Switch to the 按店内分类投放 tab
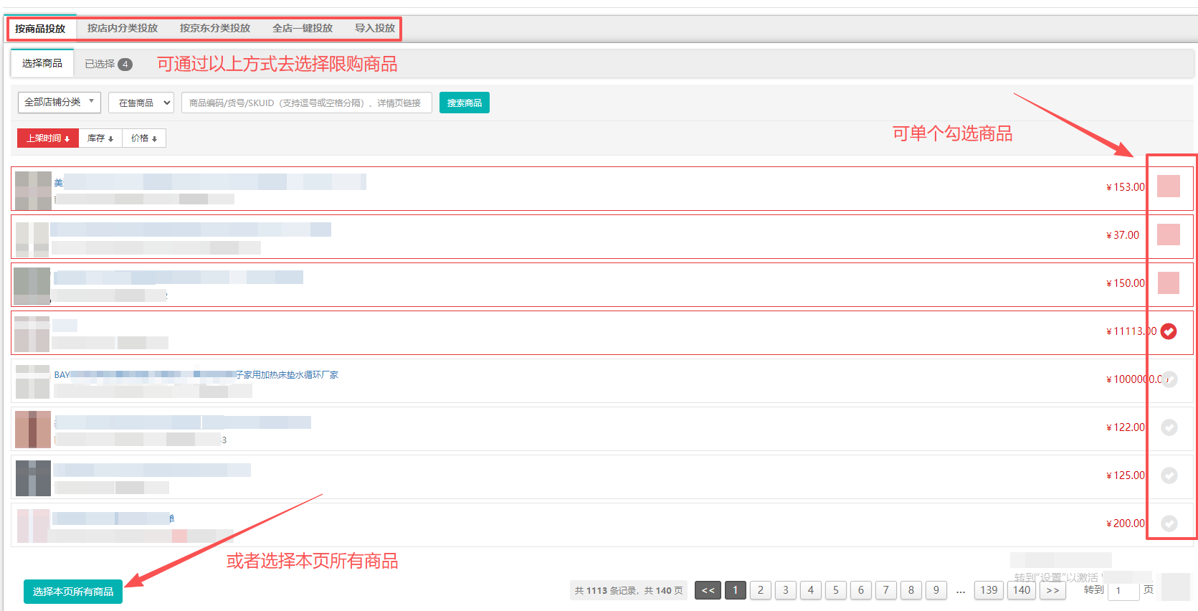 (123, 29)
